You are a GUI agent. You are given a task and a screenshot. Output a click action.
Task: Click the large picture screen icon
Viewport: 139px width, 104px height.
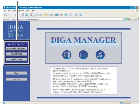pyautogui.click(x=83, y=55)
